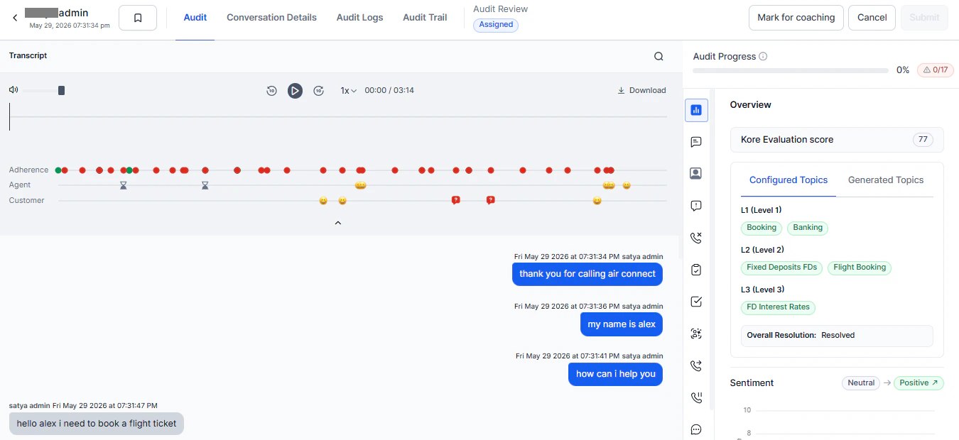This screenshot has height=440, width=959.
Task: Click message 'thank you for calling air connect'
Action: coord(587,274)
